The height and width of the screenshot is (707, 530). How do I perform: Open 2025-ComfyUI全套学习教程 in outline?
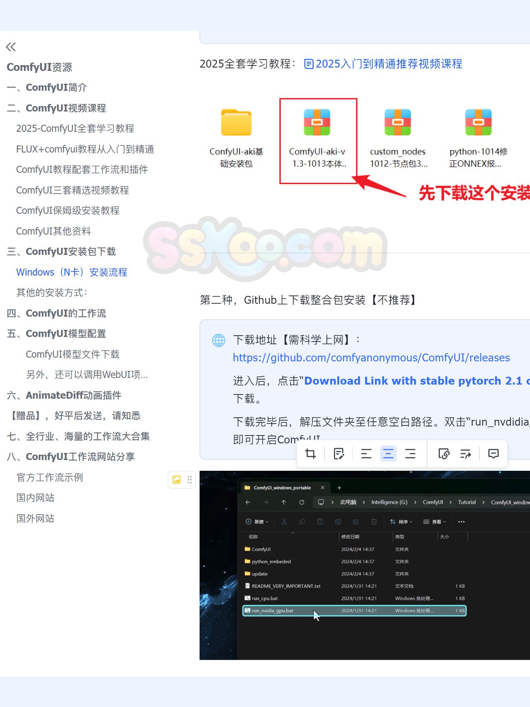75,128
